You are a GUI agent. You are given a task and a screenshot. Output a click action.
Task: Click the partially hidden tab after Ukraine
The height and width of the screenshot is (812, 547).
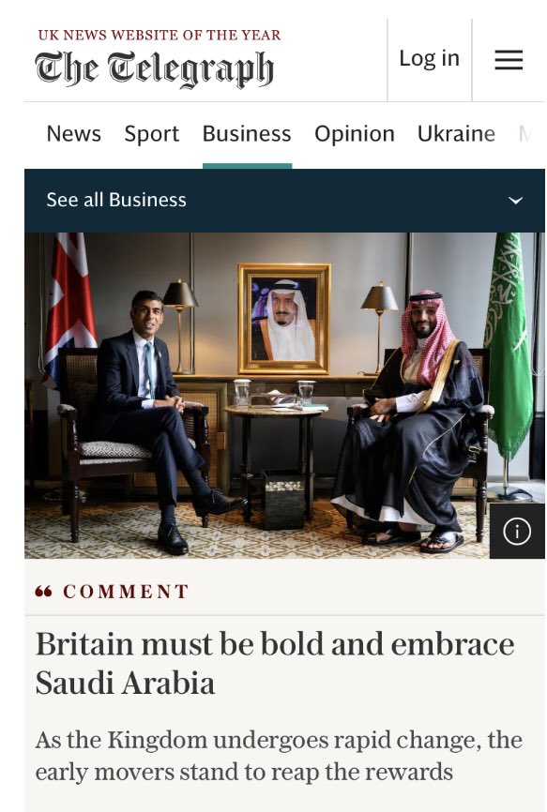524,133
